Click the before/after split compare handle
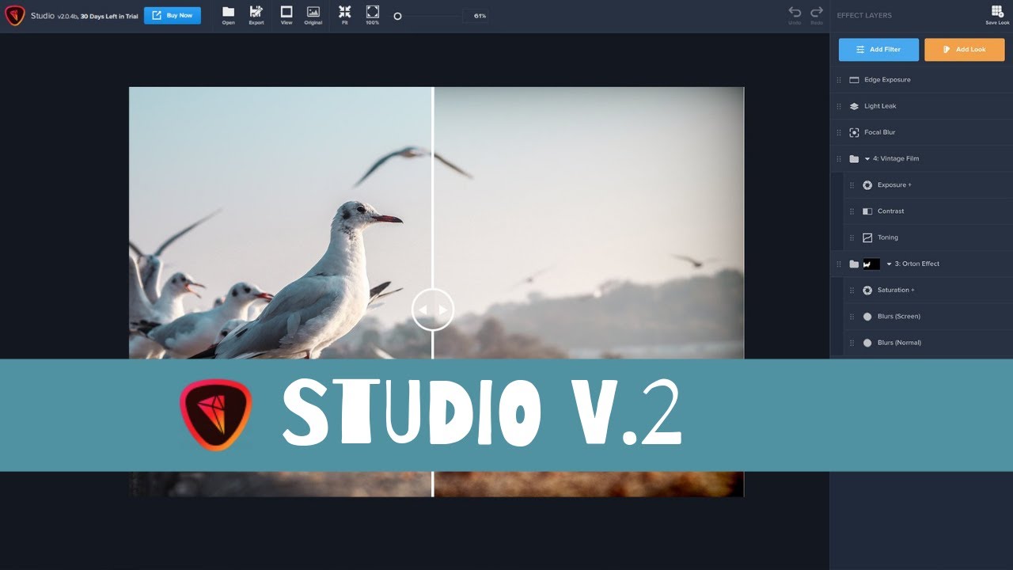1013x570 pixels. point(433,310)
